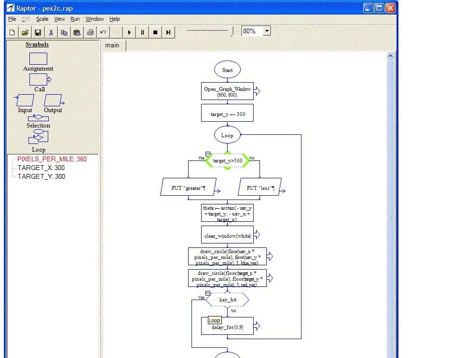The image size is (464, 358).
Task: Cut selection using the scissors icon
Action: (51, 32)
